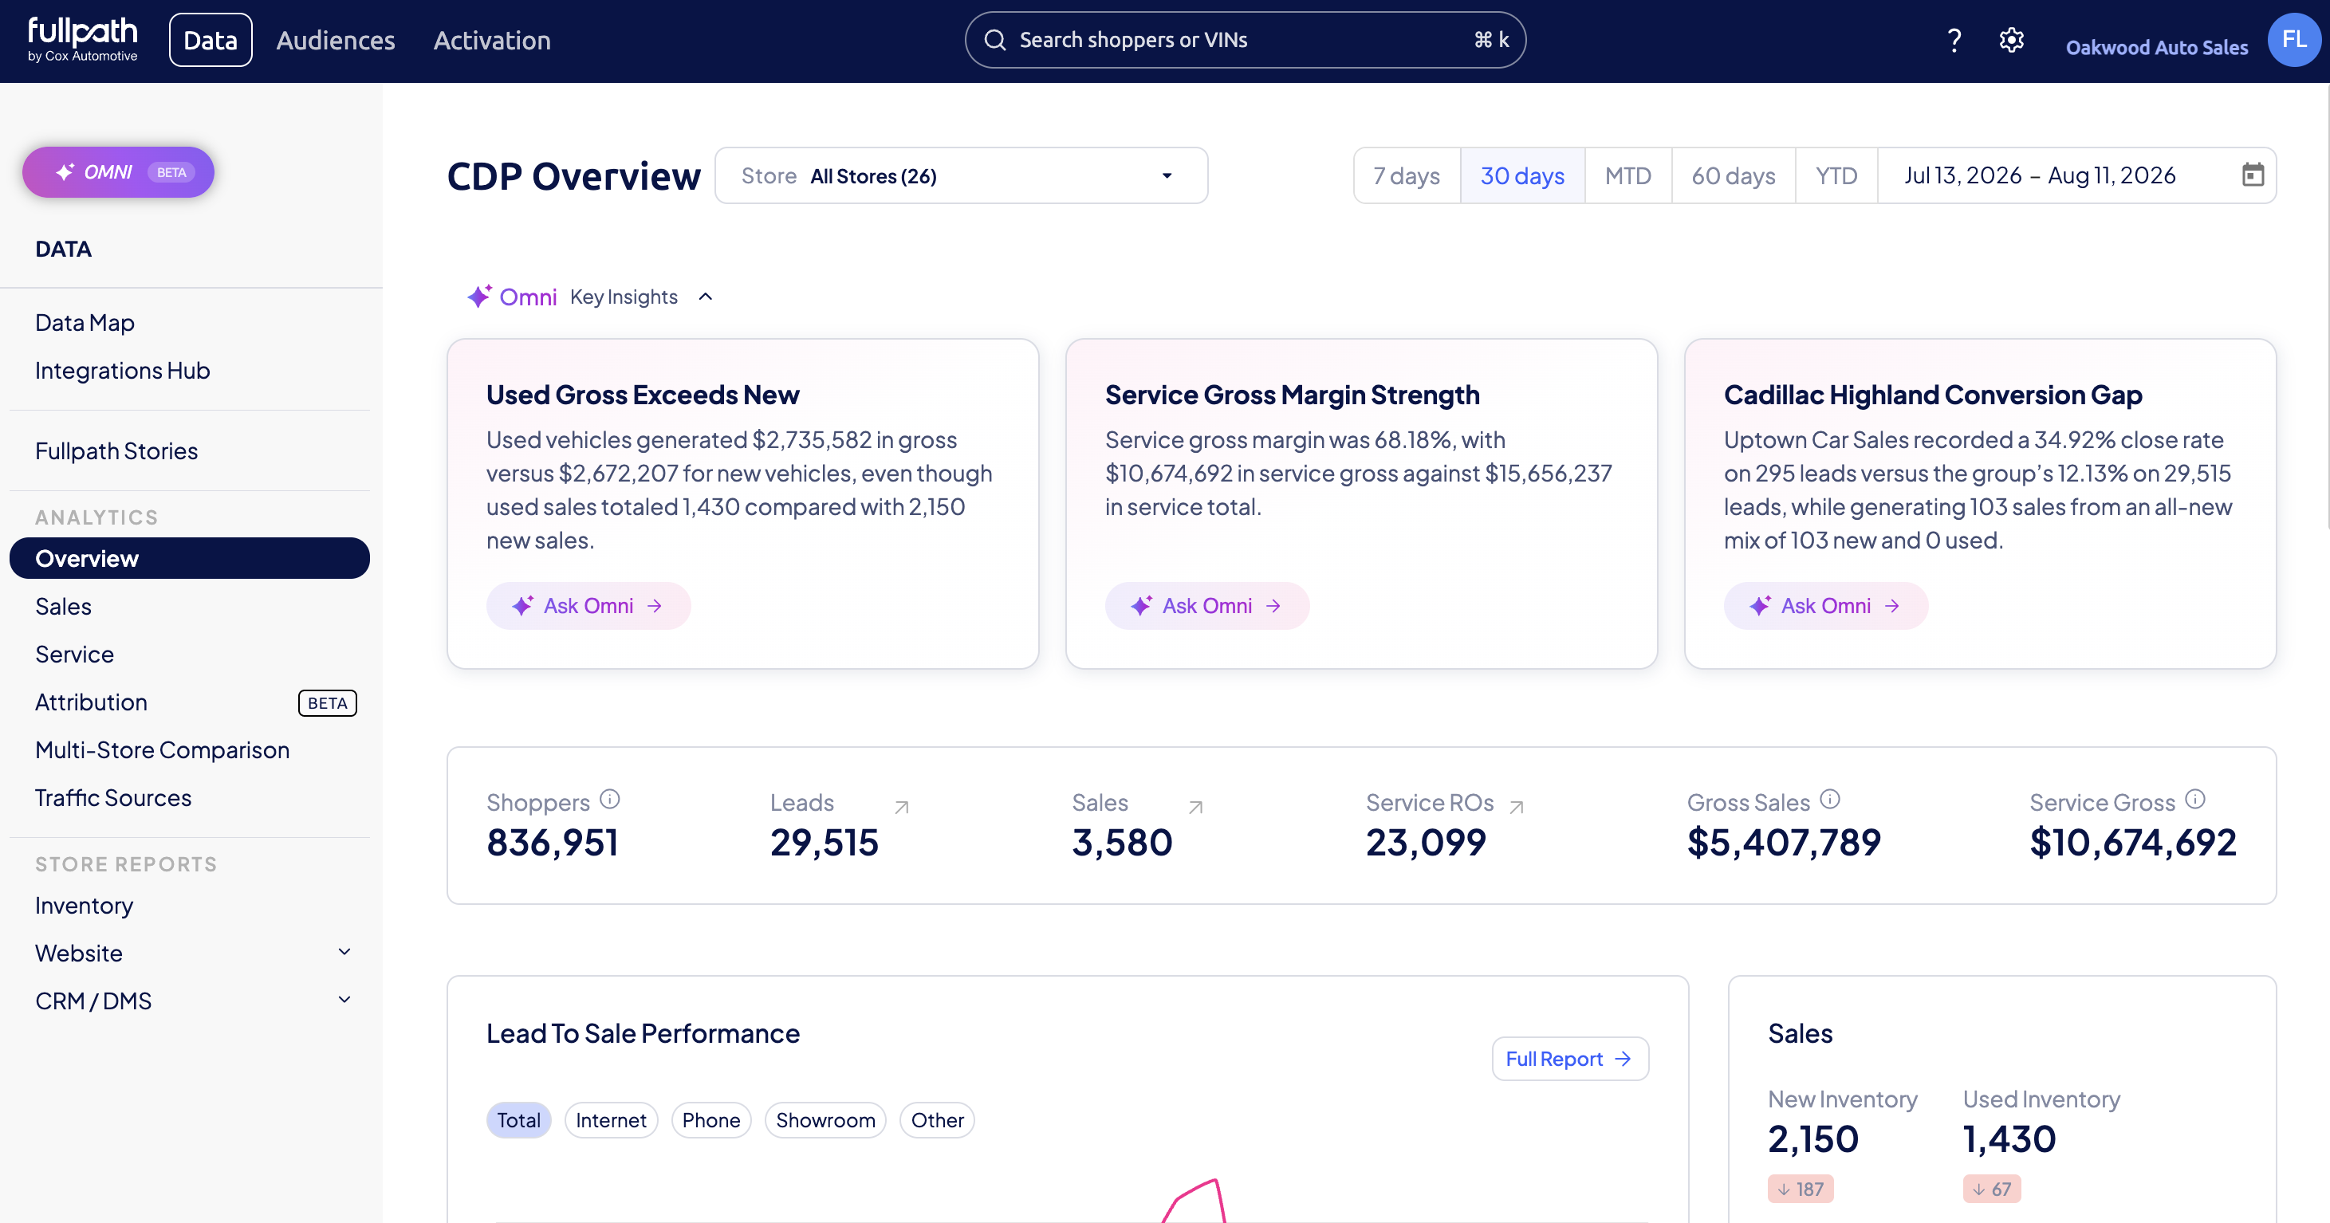The width and height of the screenshot is (2330, 1223).
Task: Open the Audiences top navigation tab
Action: pos(336,40)
